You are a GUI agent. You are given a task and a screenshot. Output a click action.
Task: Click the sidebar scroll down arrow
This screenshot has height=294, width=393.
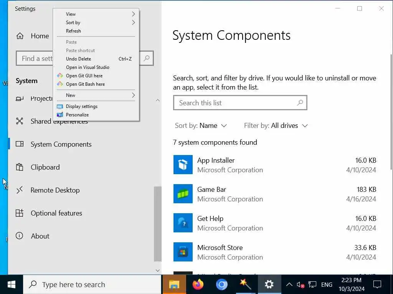click(158, 270)
